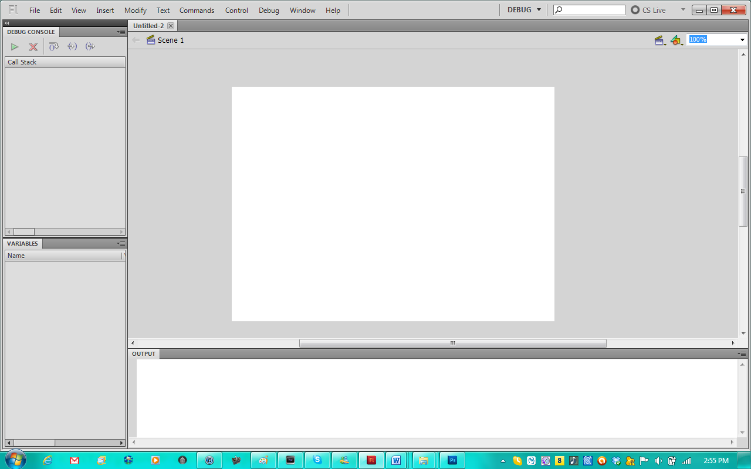Switch to Skype in the taskbar
This screenshot has height=469, width=751.
pyautogui.click(x=317, y=460)
